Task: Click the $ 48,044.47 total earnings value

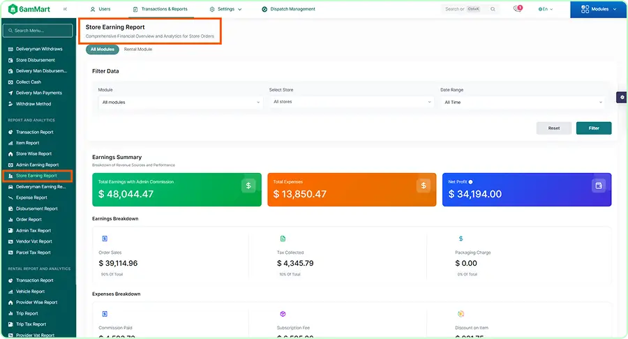Action: (x=126, y=194)
